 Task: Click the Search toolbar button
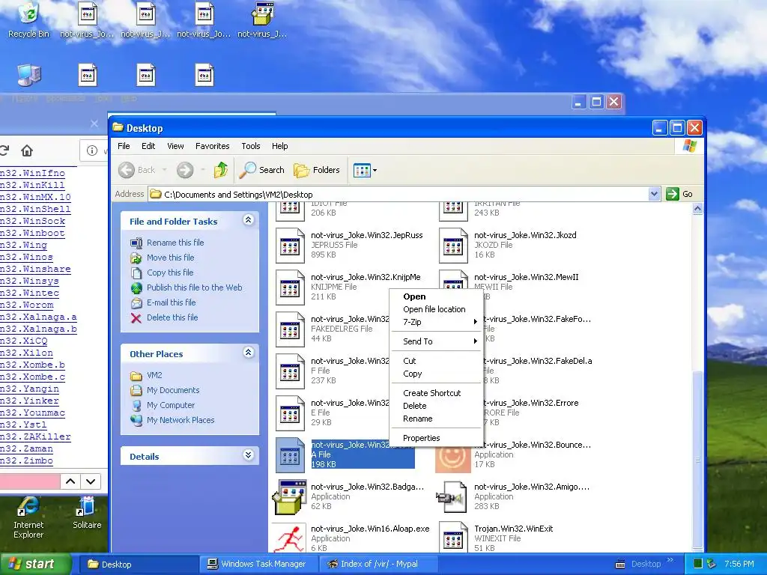(x=261, y=170)
